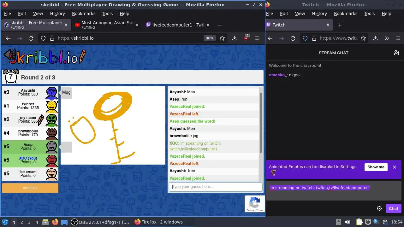Screen dimensions: 404x227
Task: Open hamburger menu in Twitch window
Action: click(x=398, y=38)
